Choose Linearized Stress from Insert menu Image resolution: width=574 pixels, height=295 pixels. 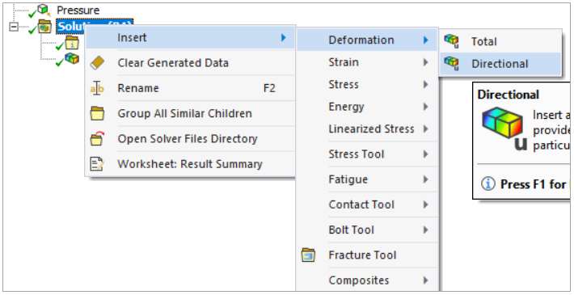[367, 129]
